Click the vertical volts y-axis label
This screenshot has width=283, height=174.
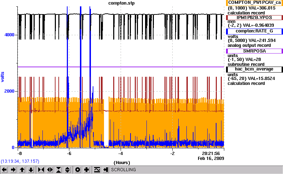pos(2,77)
